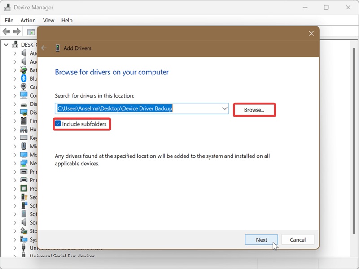Uncheck the Include subfolders checkbox
359x269 pixels.
pos(58,124)
